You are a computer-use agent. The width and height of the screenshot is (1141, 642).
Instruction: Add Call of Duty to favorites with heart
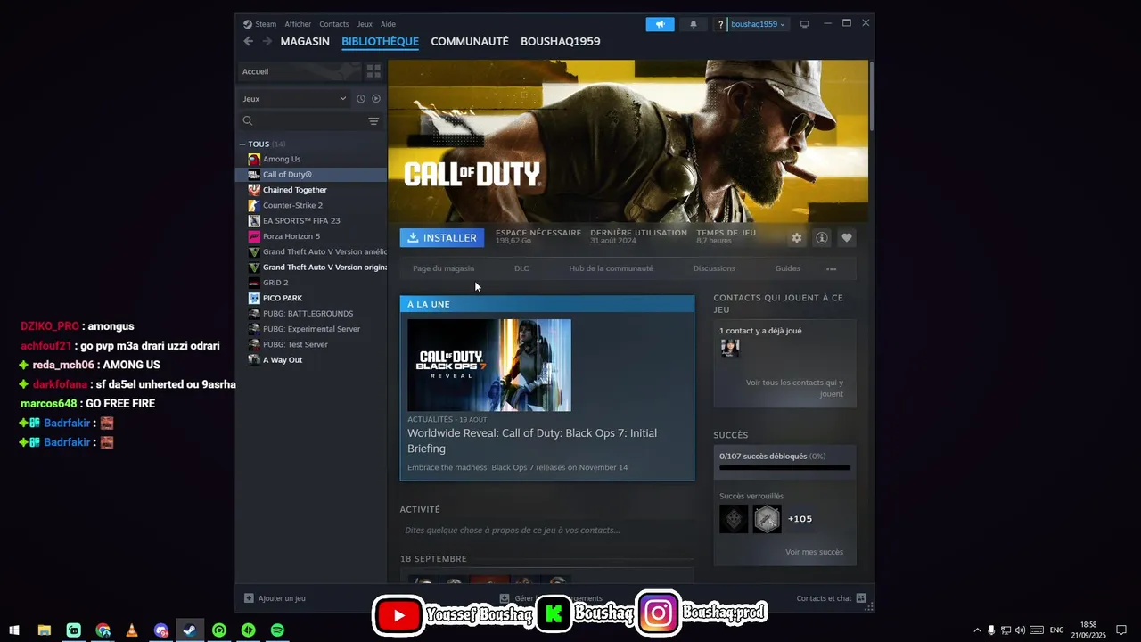coord(847,238)
